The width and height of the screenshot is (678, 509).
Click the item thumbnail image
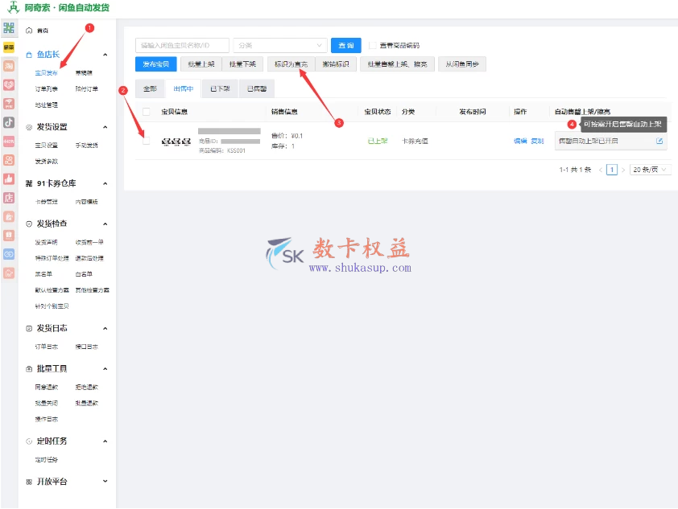tap(176, 142)
